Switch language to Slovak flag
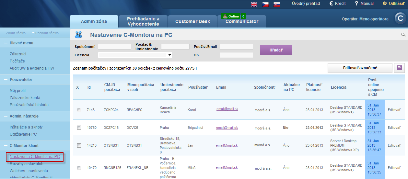408x179 pixels. 276,4
